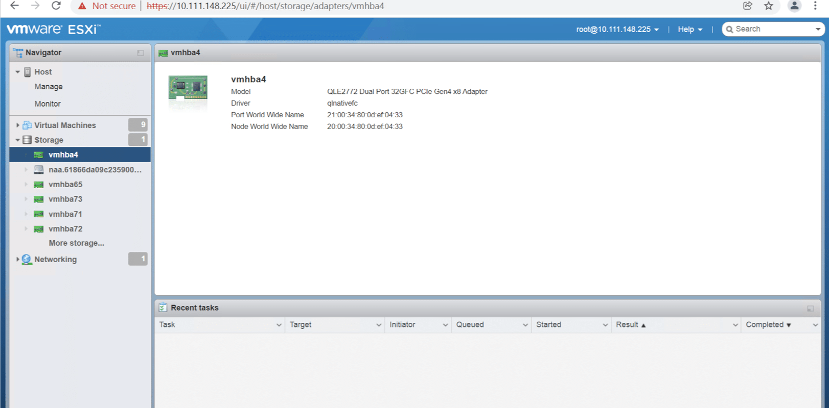The height and width of the screenshot is (408, 829).
Task: Click Node World Wide Name value 20:00:34:80:0d:ef:04:33
Action: coord(365,126)
